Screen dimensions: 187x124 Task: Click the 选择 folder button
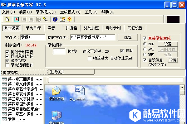[x=128, y=38]
